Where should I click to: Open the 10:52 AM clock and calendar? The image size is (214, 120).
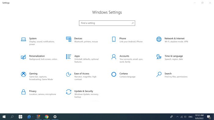(x=199, y=117)
